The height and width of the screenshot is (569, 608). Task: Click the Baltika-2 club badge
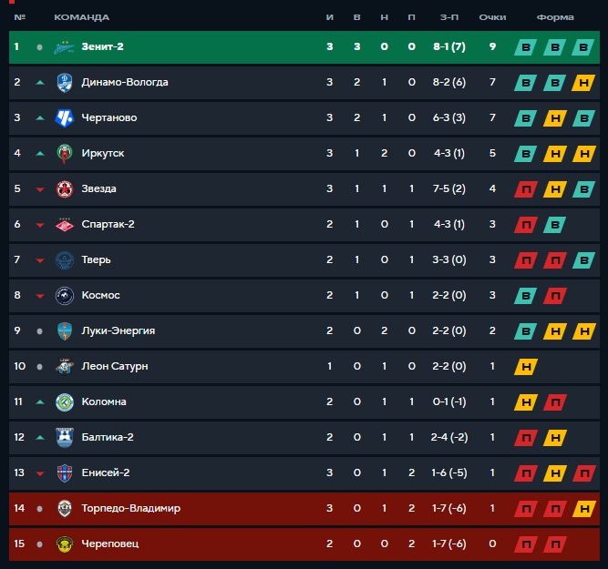[x=65, y=437]
